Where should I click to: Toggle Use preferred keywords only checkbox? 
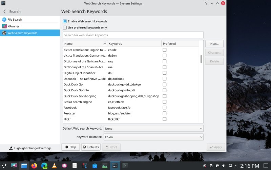65,27
